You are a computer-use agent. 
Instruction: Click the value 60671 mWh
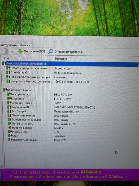click(x=61, y=120)
